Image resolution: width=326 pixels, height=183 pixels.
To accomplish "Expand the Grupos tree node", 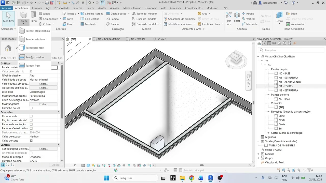I will pos(258,158).
